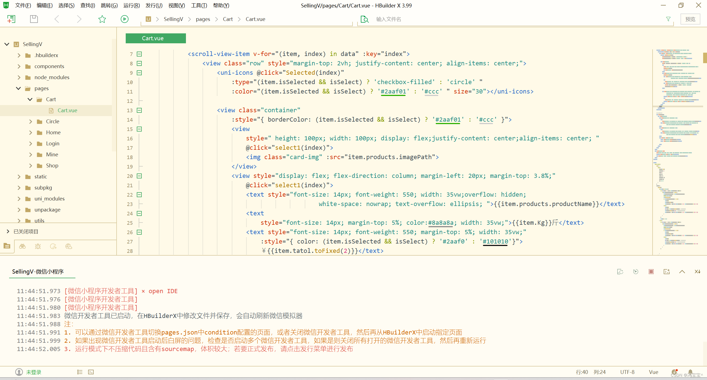Screen dimensions: 707x380
Task: Click the Filter icon on top right
Action: coord(668,19)
